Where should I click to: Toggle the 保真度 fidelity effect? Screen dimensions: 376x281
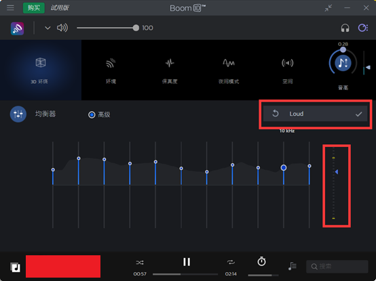[x=170, y=70]
